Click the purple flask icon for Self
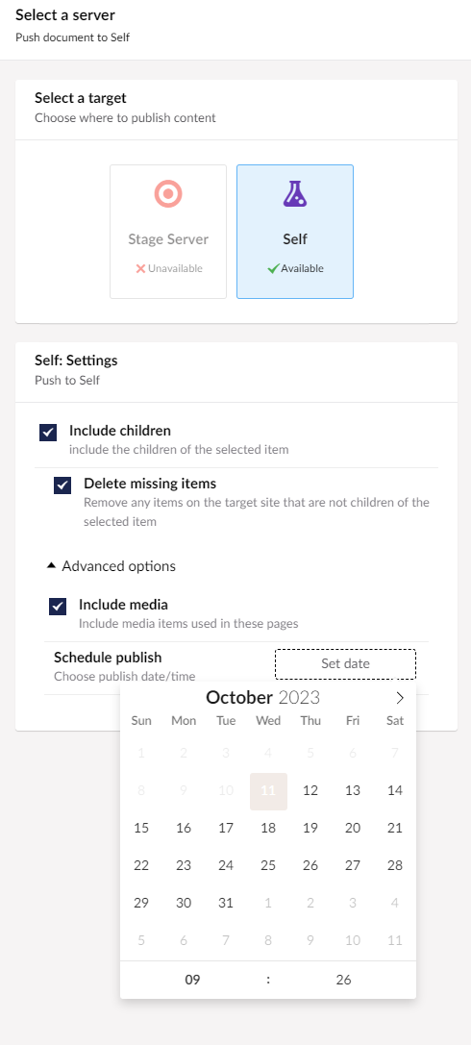 point(295,193)
